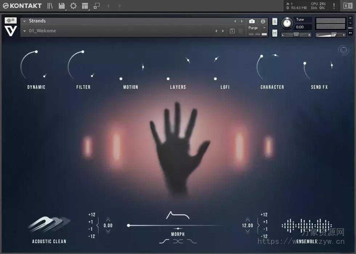This screenshot has height=254, width=356.
Task: Click the PV button on the right edge
Action: pos(350,33)
